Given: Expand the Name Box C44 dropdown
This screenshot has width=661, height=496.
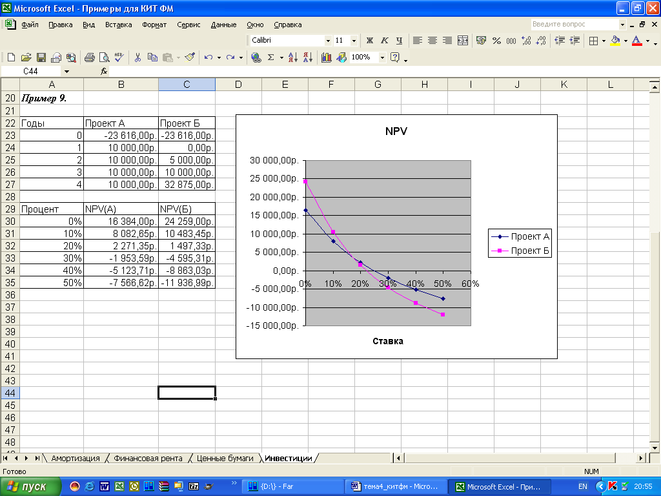Looking at the screenshot, I should point(66,71).
